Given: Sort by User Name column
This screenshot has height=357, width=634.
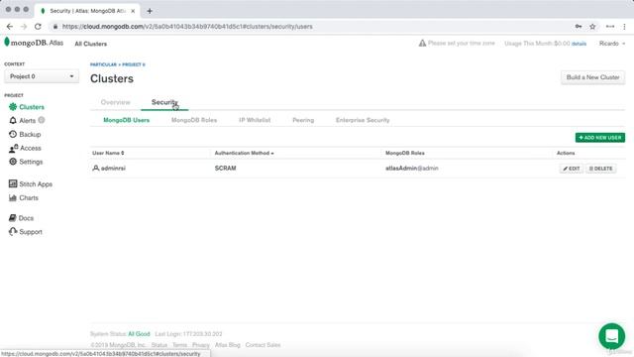Looking at the screenshot, I should pyautogui.click(x=108, y=153).
